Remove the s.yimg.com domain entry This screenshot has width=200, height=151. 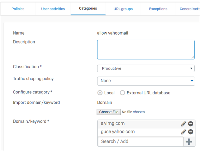click(x=191, y=124)
